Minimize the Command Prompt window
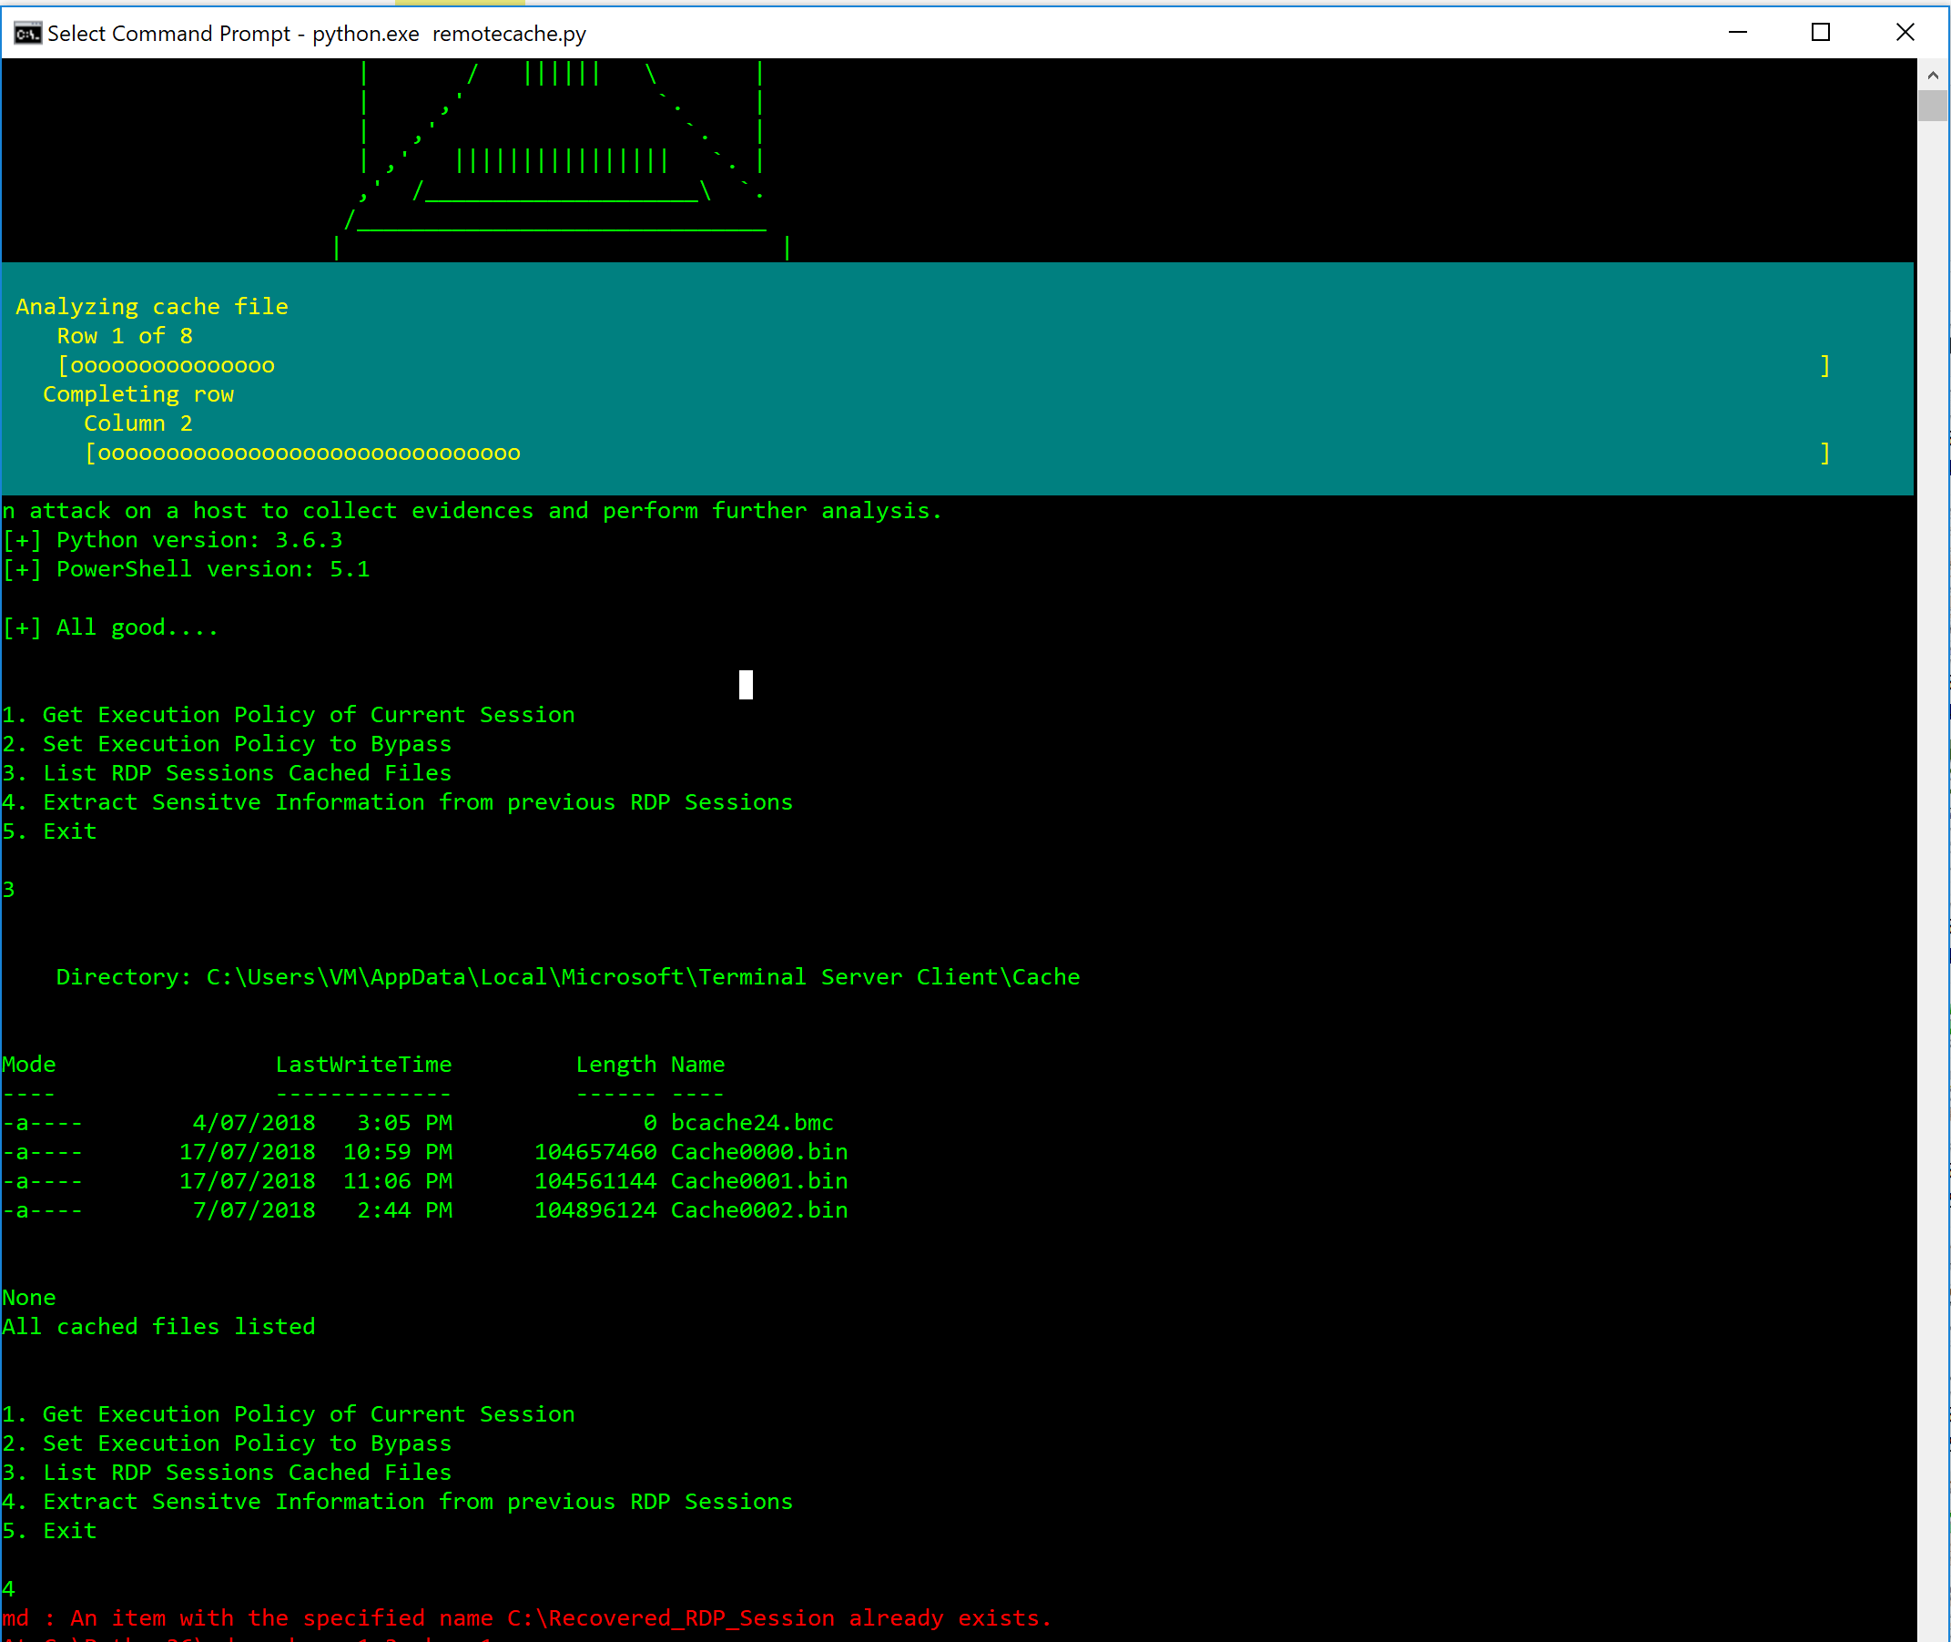Screen dimensions: 1951x1642 (x=1737, y=33)
